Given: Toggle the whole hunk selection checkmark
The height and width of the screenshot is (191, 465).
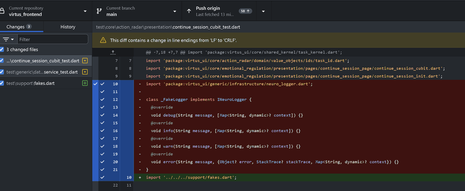Looking at the screenshot, I should coord(95,84).
